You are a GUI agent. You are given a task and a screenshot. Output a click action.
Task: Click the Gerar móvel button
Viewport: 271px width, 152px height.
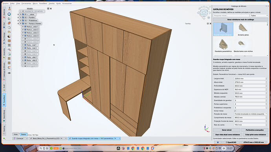[x=226, y=130]
